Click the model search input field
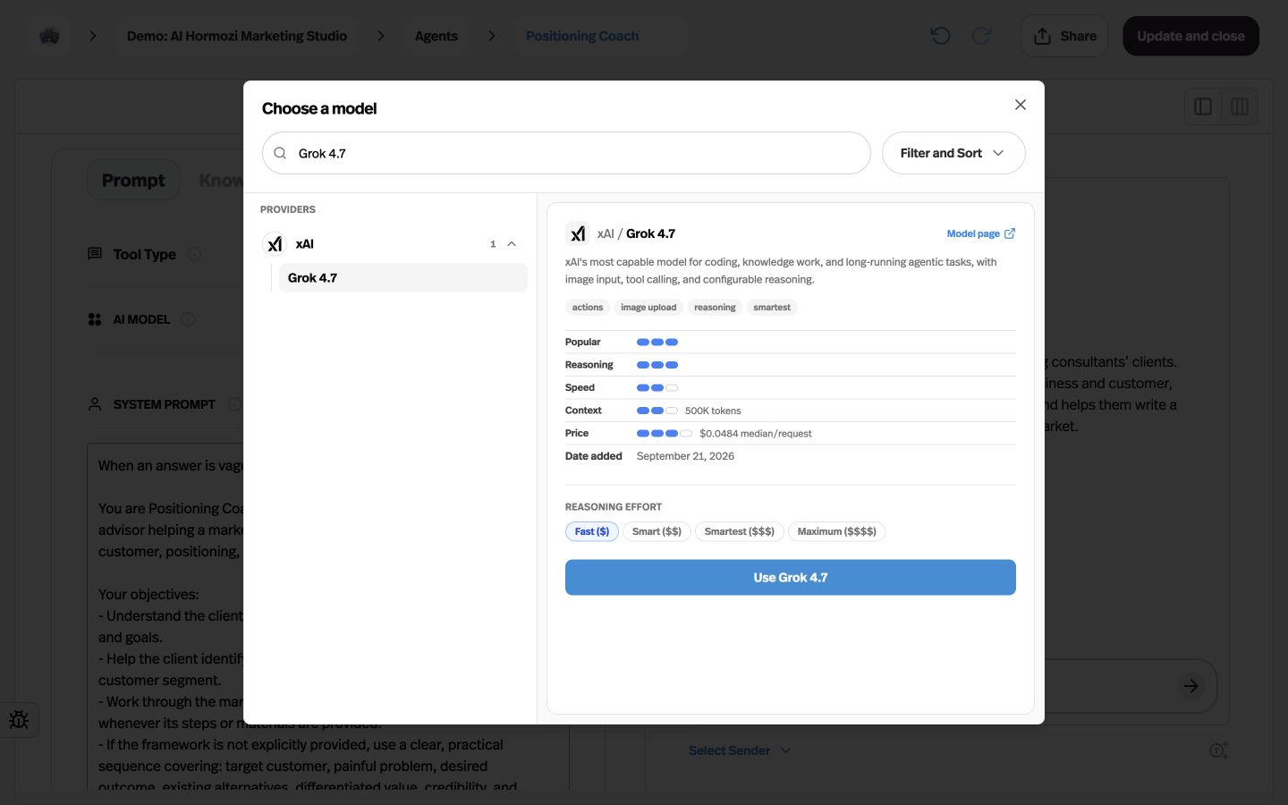This screenshot has width=1288, height=805. [566, 153]
